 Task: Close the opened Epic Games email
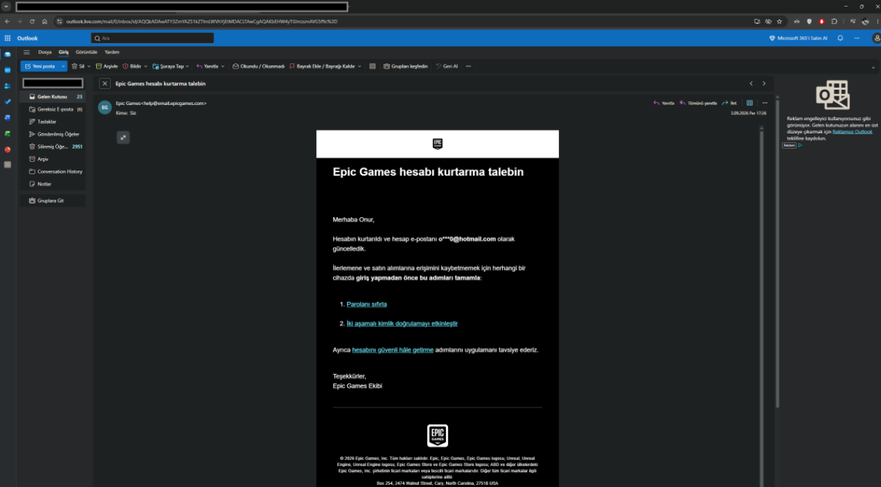[105, 84]
